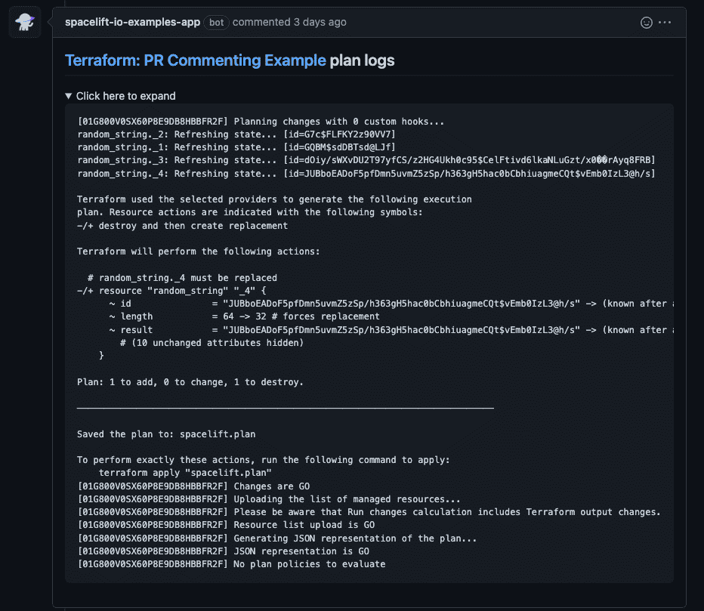Click 'Terraform will perform the following actions:' text

tap(199, 251)
